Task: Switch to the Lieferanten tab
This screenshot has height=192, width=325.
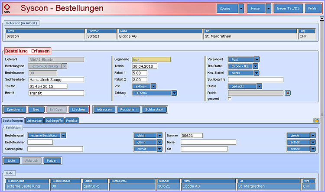Action: [34, 120]
